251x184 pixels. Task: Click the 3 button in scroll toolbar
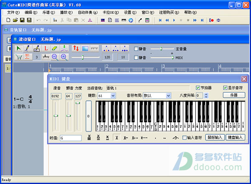[37, 57]
